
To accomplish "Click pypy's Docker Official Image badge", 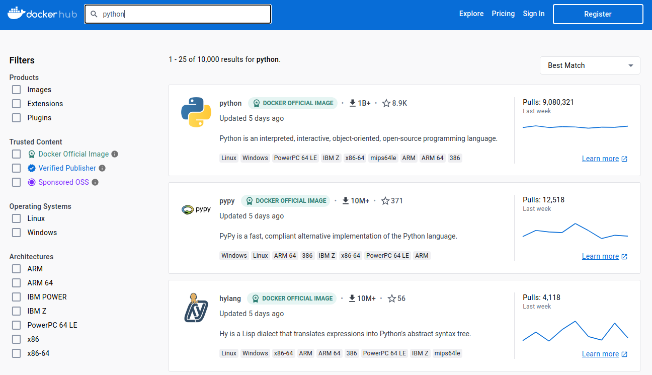I will (286, 200).
